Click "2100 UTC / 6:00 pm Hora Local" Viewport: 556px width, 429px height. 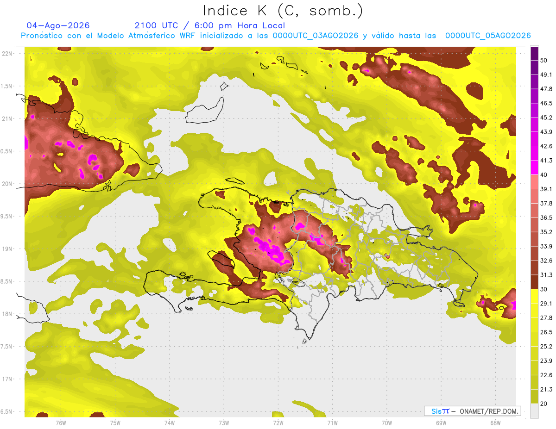point(210,25)
